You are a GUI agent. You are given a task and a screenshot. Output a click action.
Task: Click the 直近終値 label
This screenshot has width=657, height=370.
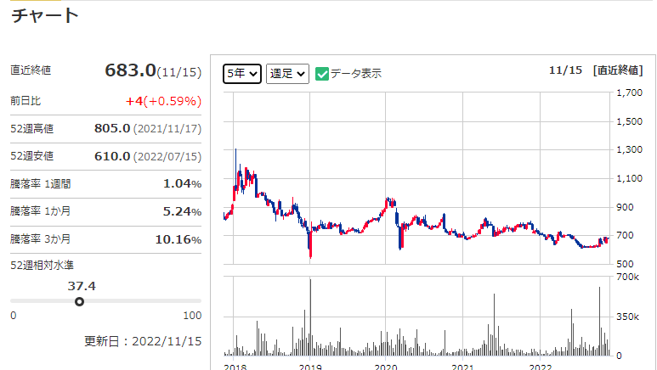point(31,70)
